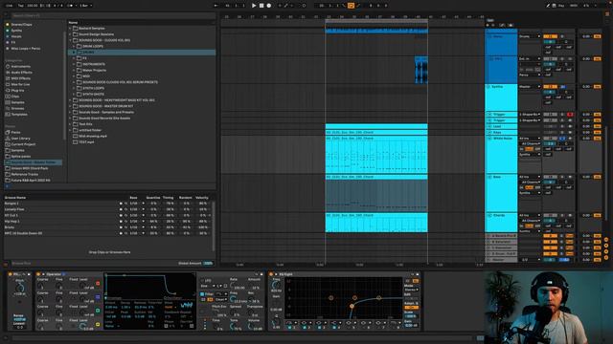Expand the Sound Design Sessions folder
This screenshot has width=613, height=344.
(x=71, y=34)
